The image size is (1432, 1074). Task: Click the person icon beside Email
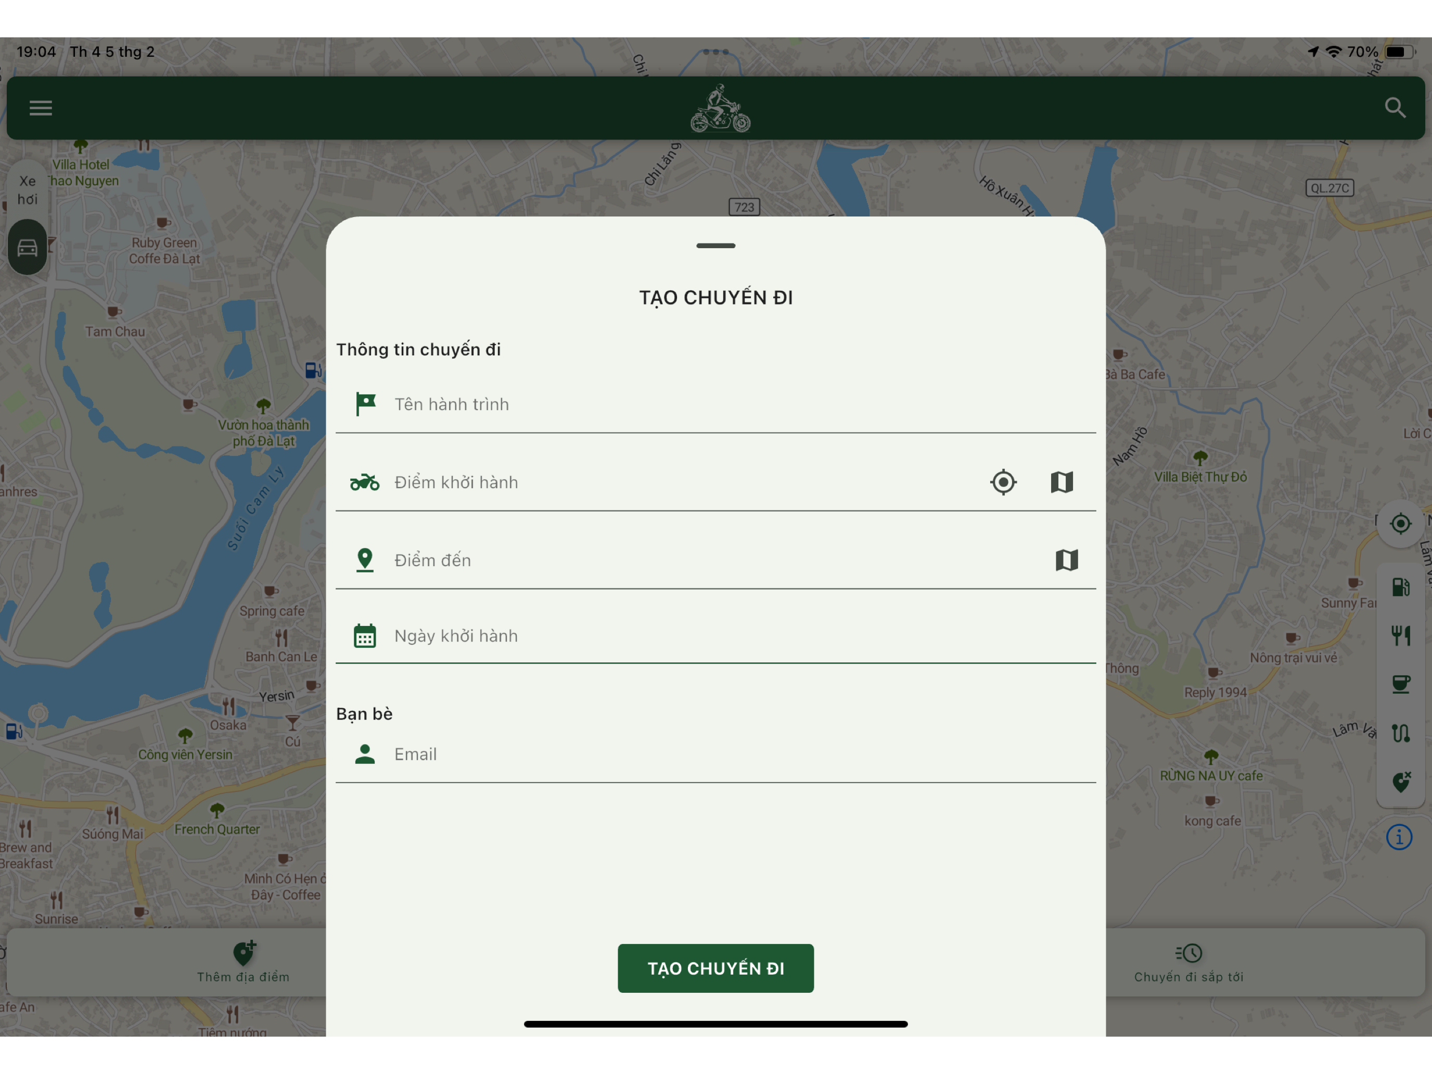pos(365,754)
